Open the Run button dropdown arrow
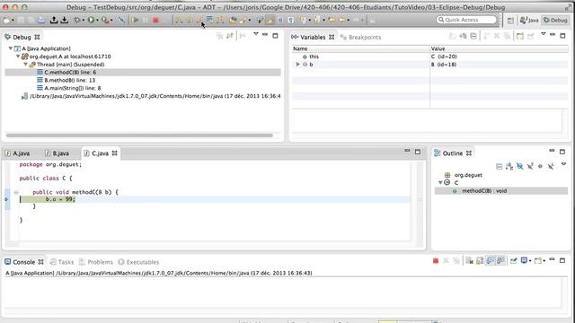This screenshot has width=575, height=323. 97,20
